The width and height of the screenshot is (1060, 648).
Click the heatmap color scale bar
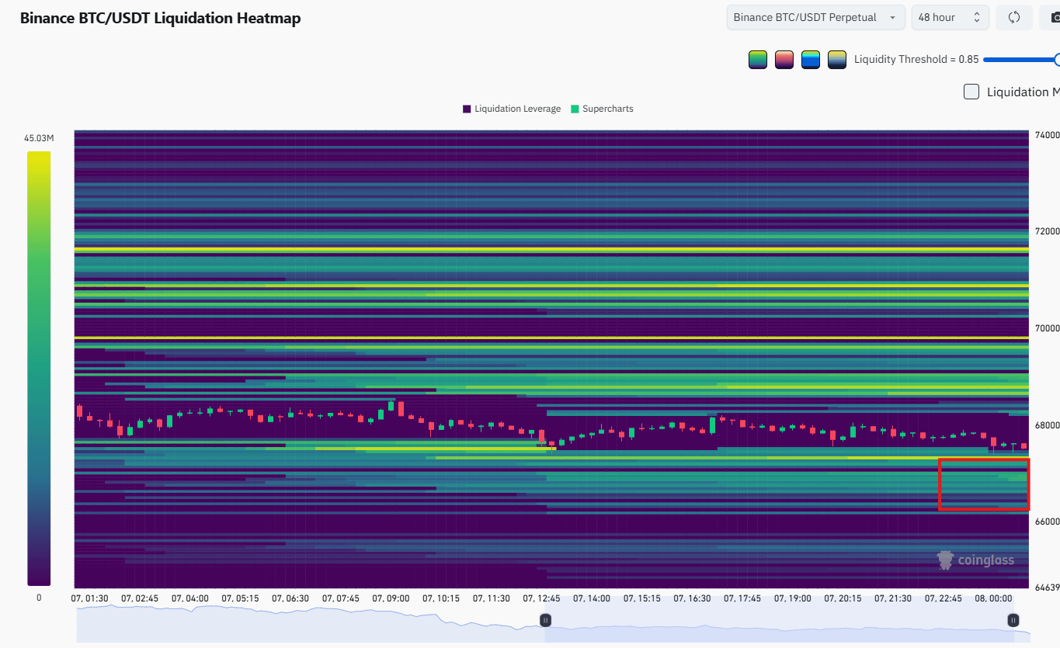tap(39, 368)
